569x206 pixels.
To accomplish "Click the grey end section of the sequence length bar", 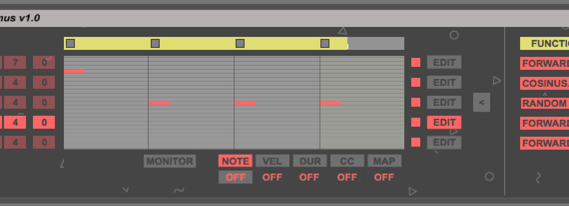I will [376, 43].
